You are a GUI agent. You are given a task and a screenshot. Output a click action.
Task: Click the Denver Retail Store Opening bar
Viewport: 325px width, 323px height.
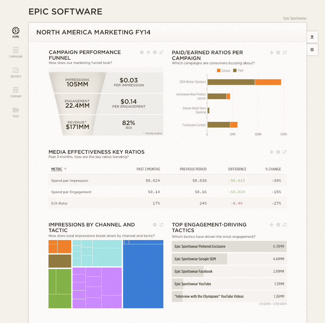[208, 111]
